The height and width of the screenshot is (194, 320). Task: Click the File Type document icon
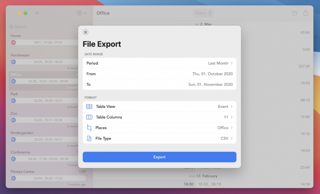[89, 138]
